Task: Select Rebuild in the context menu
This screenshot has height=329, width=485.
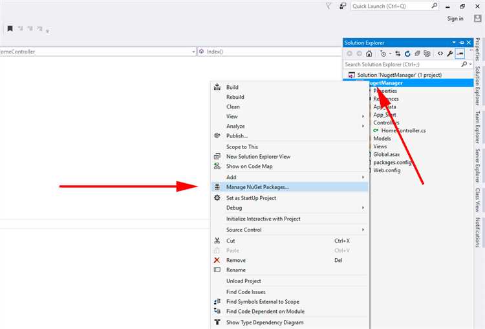Action: point(289,97)
